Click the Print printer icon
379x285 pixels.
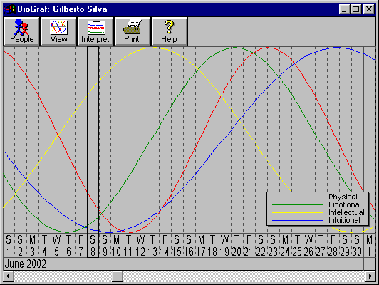[x=133, y=27]
